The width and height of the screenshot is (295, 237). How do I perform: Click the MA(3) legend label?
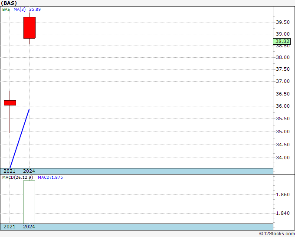[x=20, y=10]
